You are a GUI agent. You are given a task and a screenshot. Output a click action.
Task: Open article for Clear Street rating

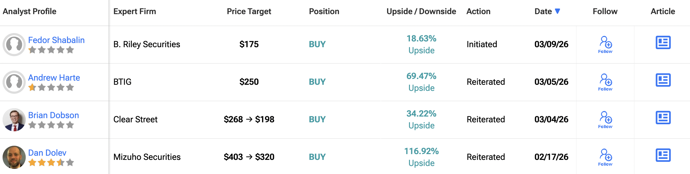tap(663, 118)
